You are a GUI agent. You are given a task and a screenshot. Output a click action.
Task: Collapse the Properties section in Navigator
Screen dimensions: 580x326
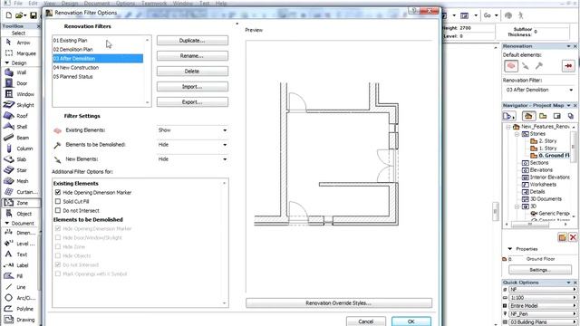[x=510, y=249]
